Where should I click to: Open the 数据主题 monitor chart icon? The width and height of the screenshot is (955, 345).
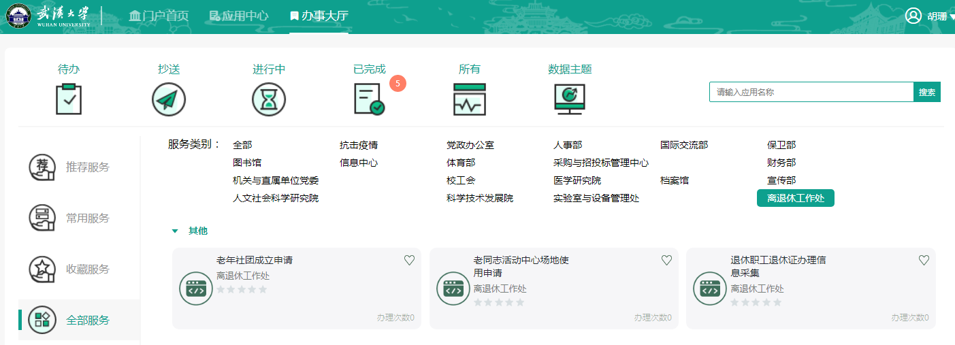pos(570,99)
